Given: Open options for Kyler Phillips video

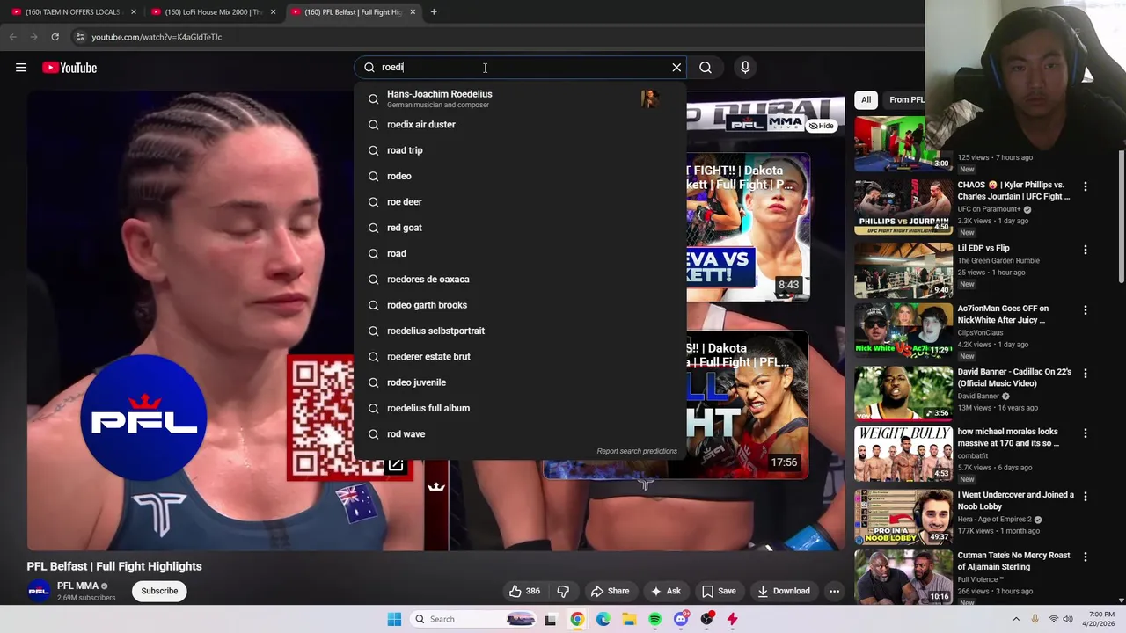Looking at the screenshot, I should pos(1086,186).
